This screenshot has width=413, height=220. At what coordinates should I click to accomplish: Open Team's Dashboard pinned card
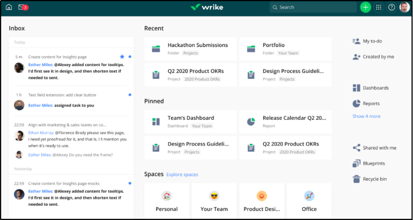(x=190, y=121)
